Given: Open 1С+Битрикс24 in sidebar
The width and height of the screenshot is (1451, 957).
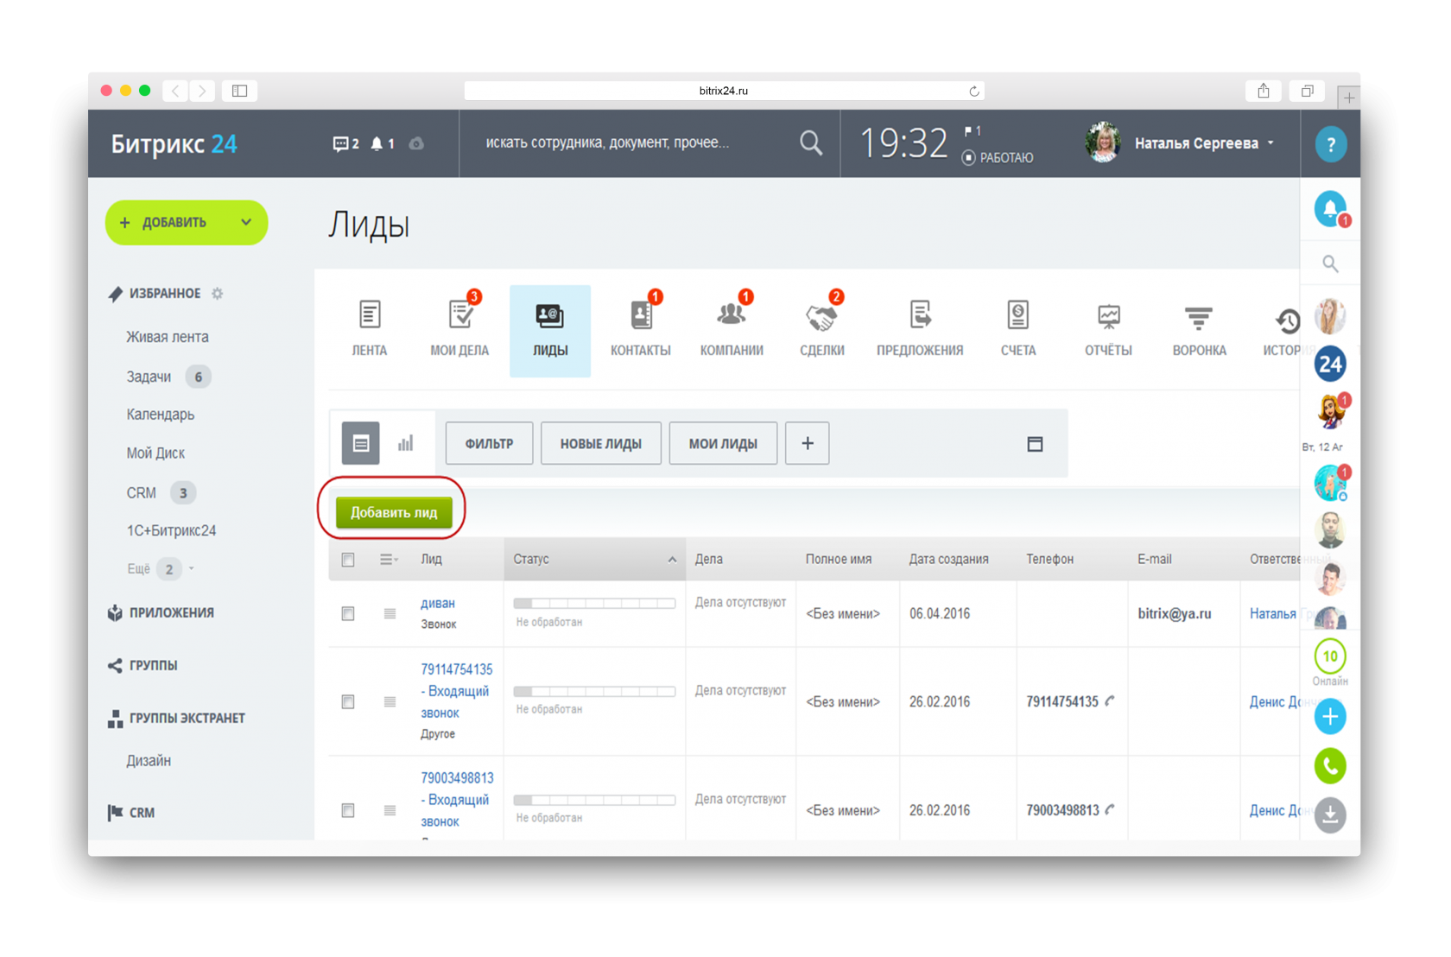Looking at the screenshot, I should (171, 530).
